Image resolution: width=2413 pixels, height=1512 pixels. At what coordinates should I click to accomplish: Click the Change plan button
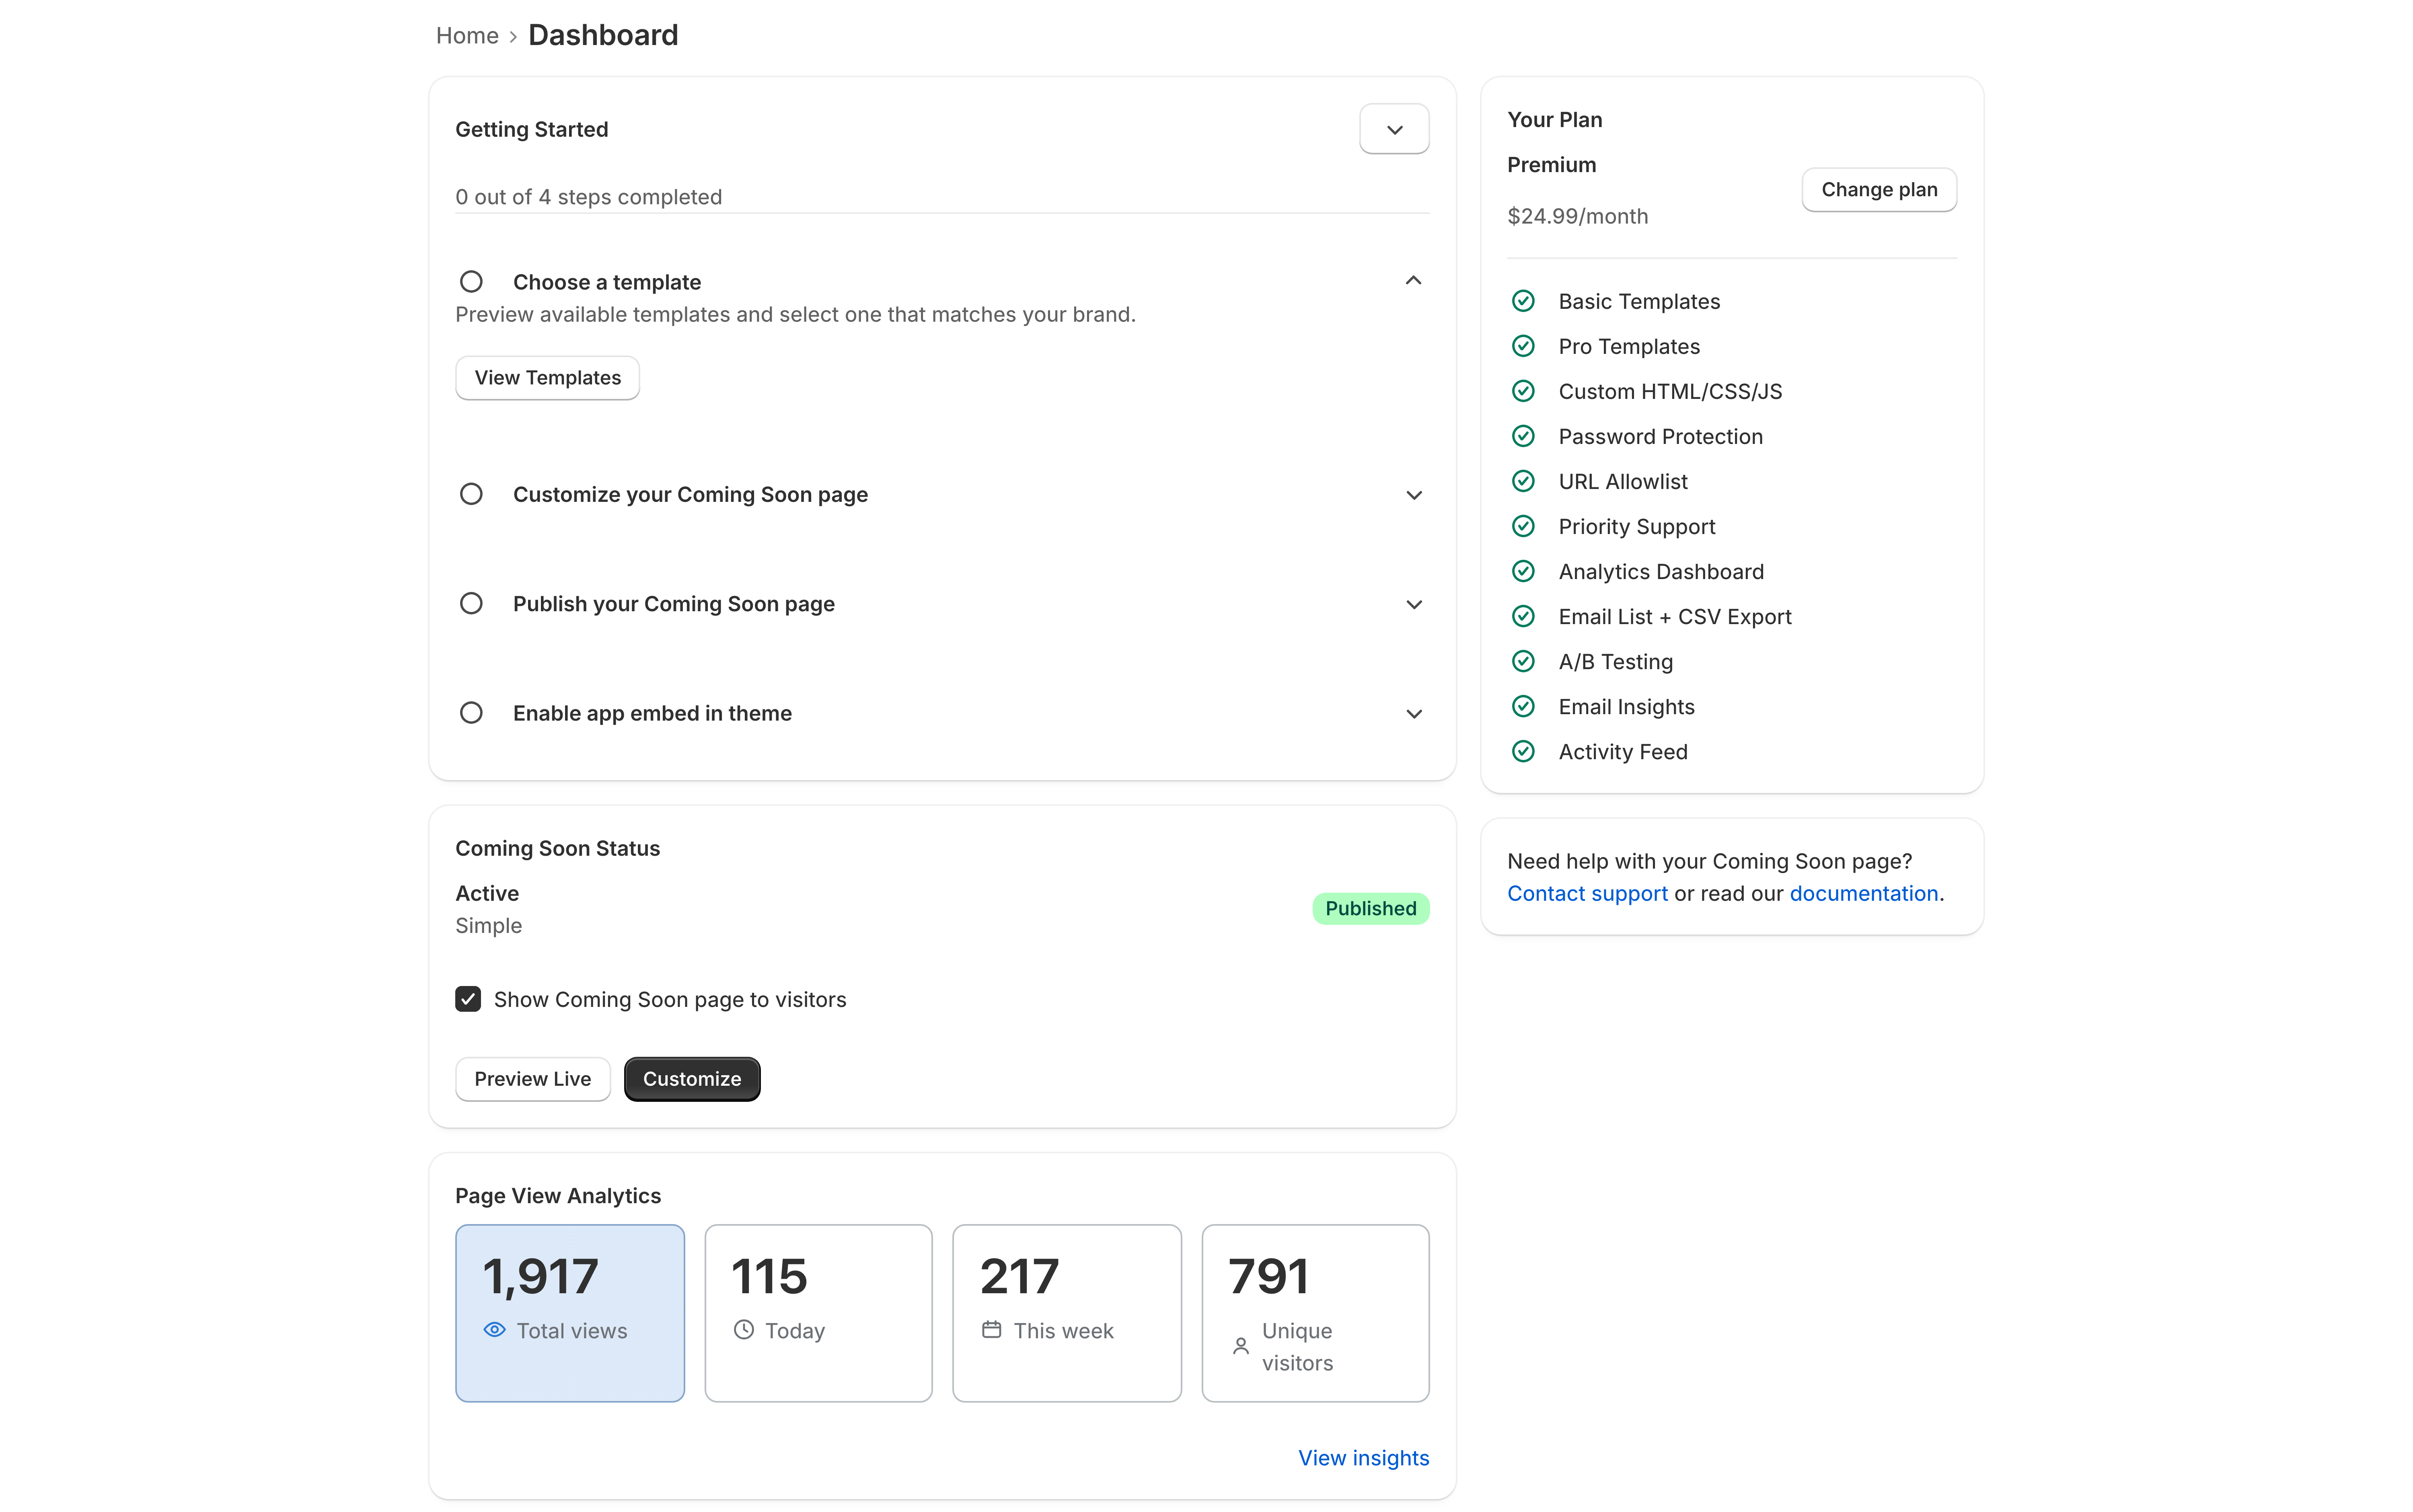(x=1878, y=190)
